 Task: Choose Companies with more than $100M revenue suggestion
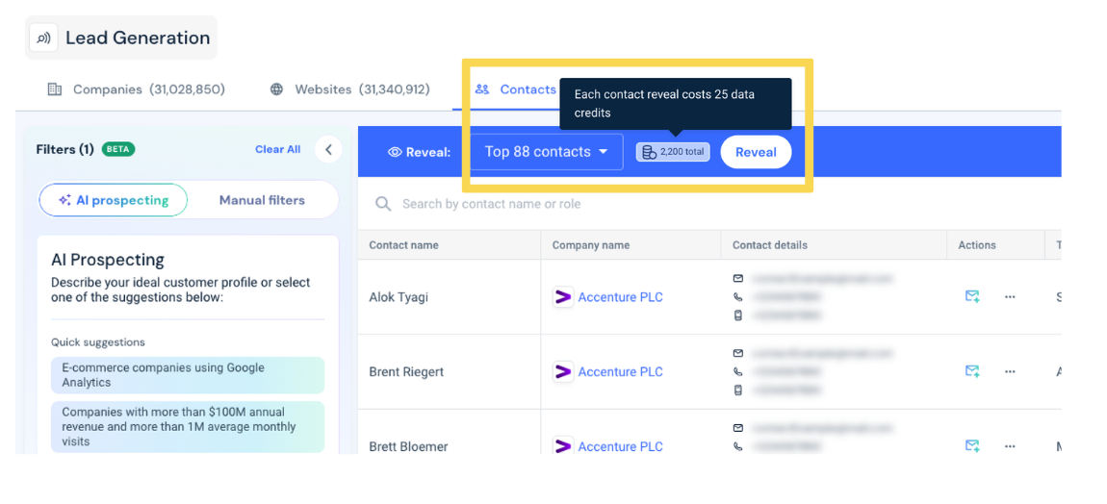point(188,426)
